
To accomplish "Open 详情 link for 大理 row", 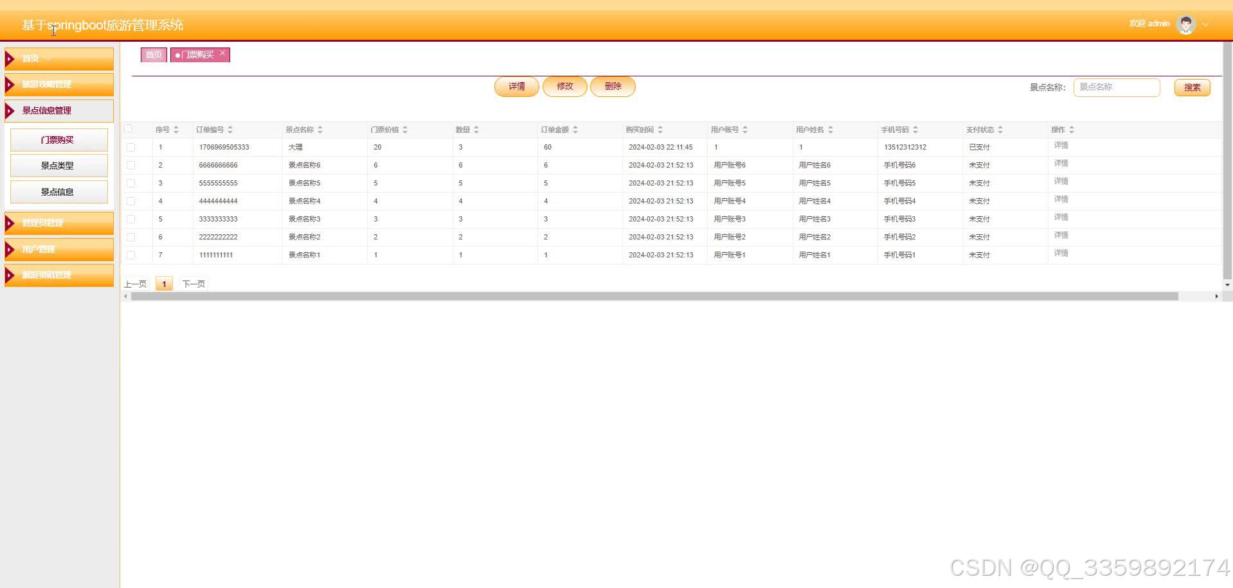I will (1061, 146).
